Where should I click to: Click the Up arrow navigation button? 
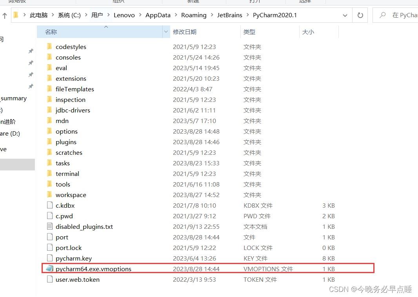click(x=5, y=15)
